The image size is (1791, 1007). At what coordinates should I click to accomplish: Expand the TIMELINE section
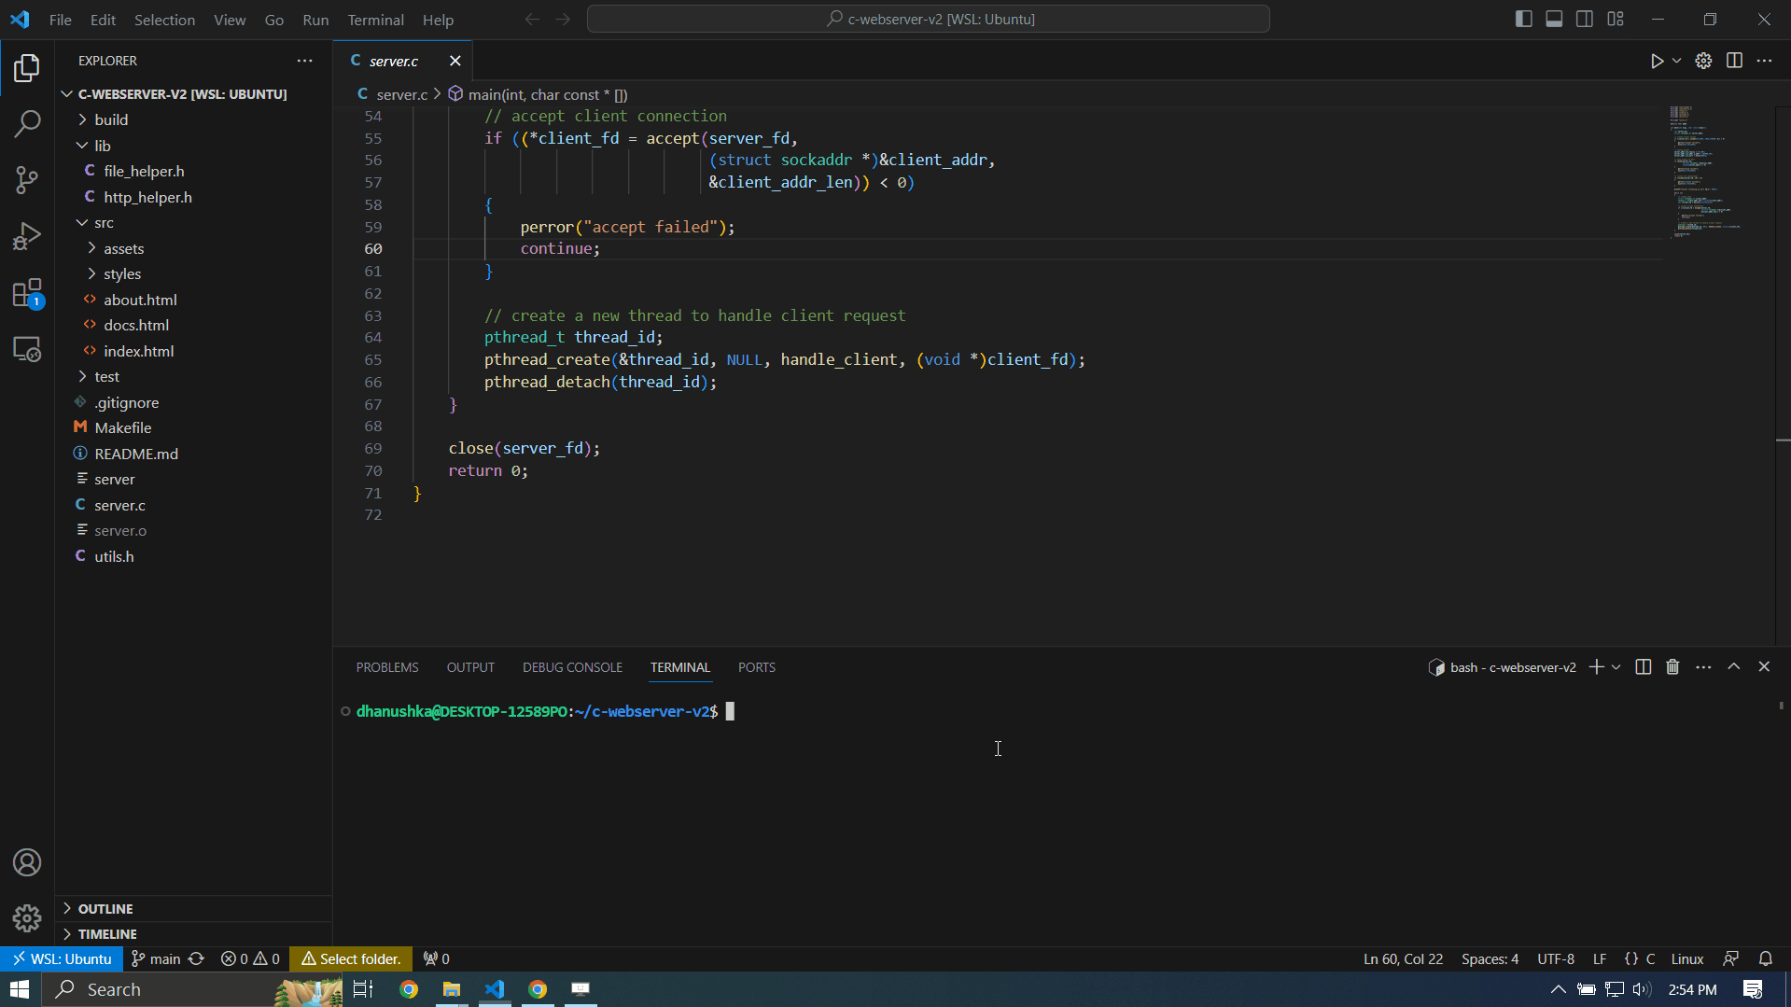[x=194, y=933]
